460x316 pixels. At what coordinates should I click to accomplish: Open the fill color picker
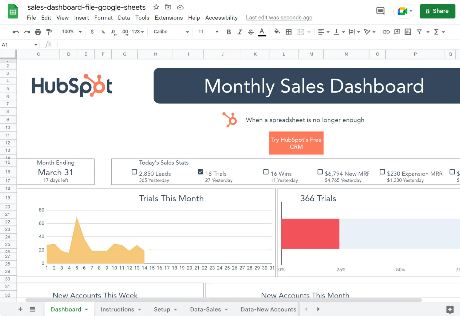point(277,32)
